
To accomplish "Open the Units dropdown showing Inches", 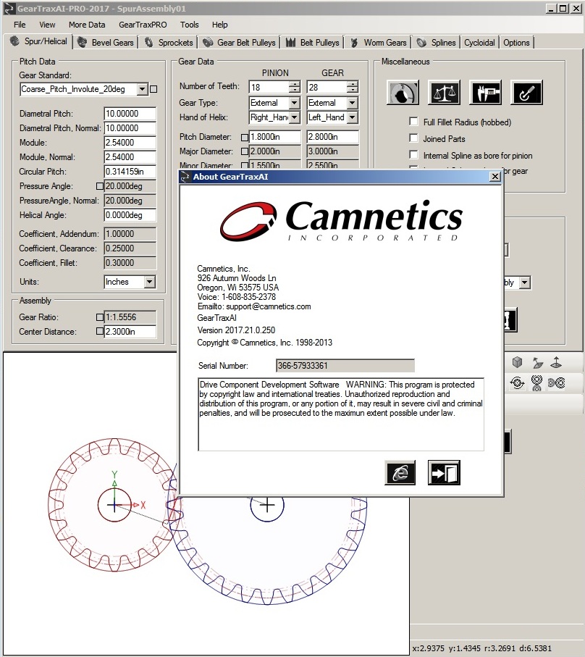I will click(x=149, y=282).
